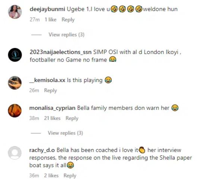The image size is (199, 180).
Task: Open the rachy_d.o username link
Action: tap(42, 150)
